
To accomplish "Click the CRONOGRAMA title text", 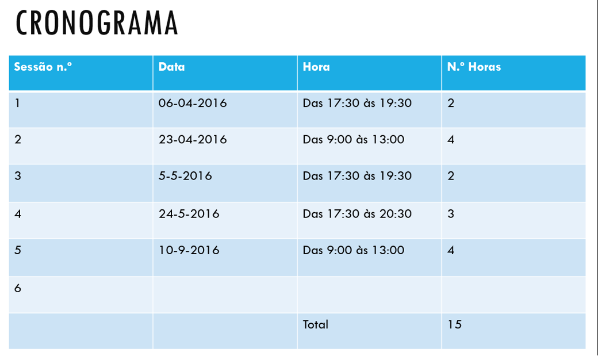I will pyautogui.click(x=97, y=23).
